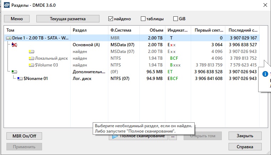Click the Закрыть button
Screen dimensions: 271x155
point(245,136)
